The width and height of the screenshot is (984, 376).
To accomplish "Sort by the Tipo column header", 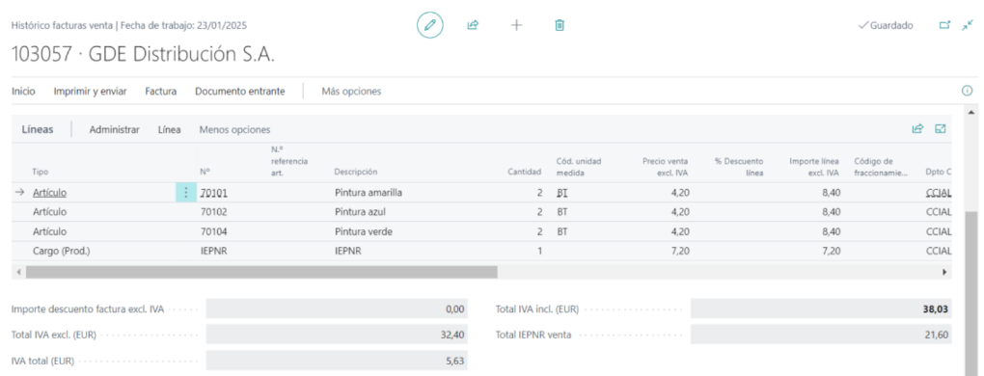I will click(41, 172).
